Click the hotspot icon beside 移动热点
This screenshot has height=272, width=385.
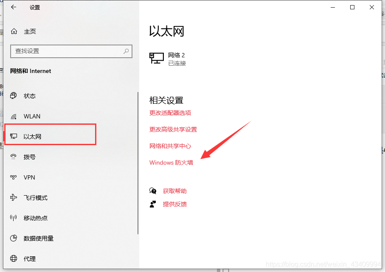coord(14,218)
